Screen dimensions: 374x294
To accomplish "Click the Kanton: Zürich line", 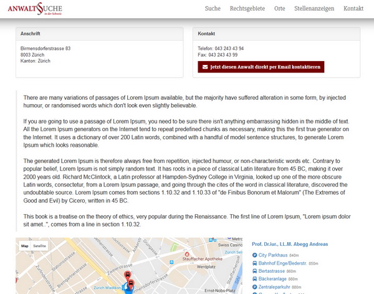I will tap(36, 61).
